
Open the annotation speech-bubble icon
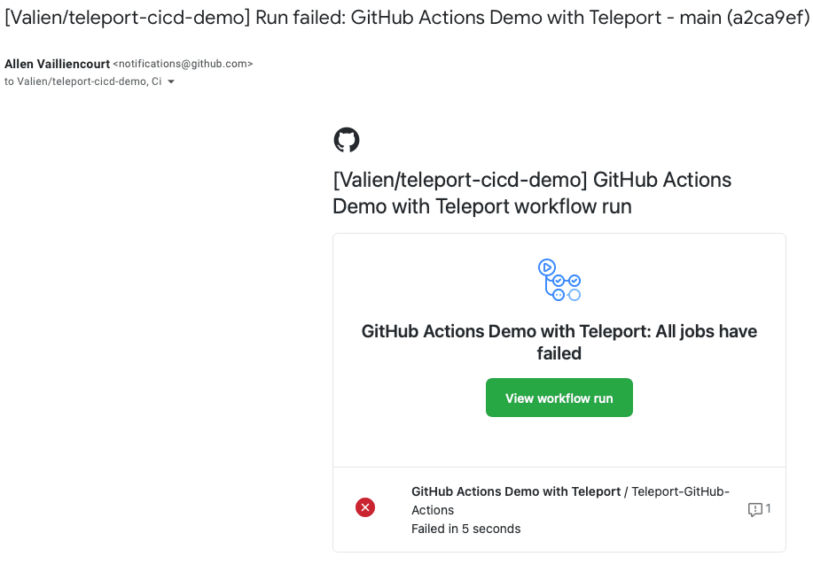tap(754, 508)
